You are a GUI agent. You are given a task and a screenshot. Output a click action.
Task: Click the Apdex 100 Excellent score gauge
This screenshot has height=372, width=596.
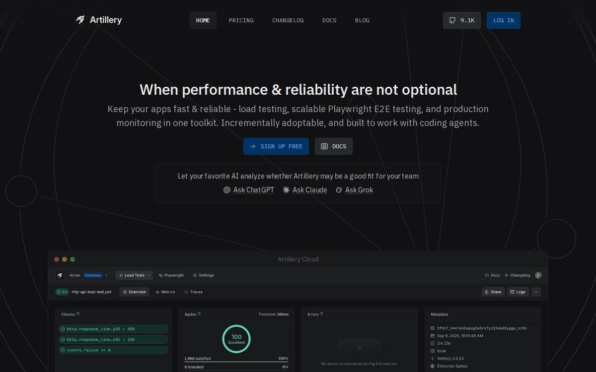coord(236,339)
